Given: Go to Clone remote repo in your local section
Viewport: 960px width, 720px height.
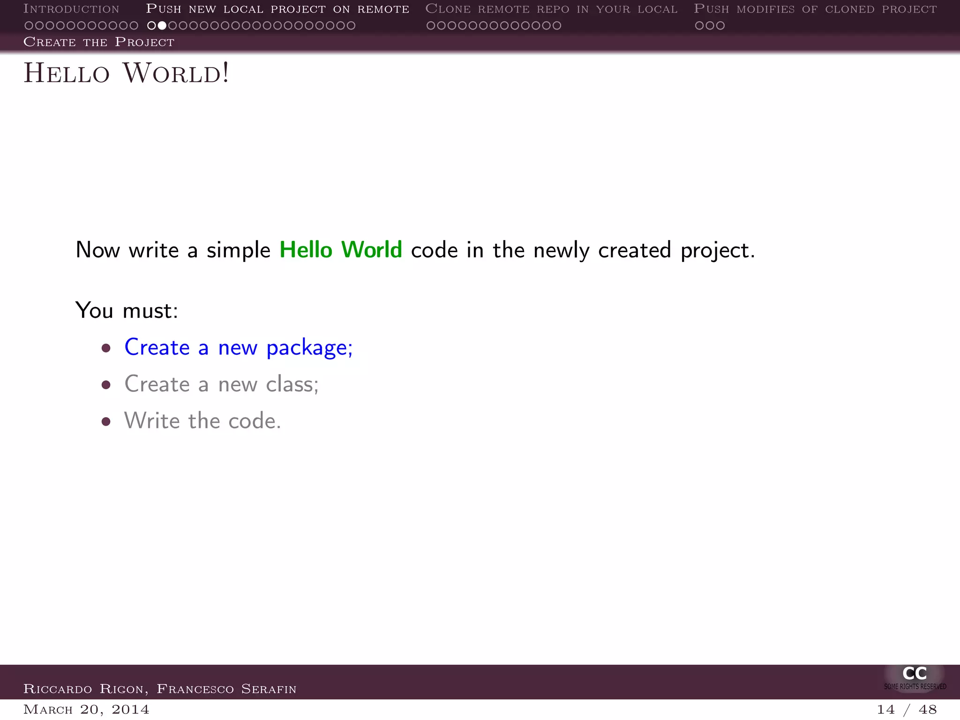Looking at the screenshot, I should [551, 9].
